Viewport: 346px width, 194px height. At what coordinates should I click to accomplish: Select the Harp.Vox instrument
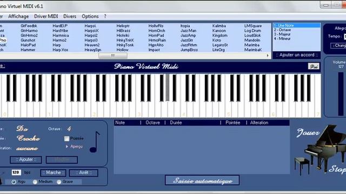point(60,50)
